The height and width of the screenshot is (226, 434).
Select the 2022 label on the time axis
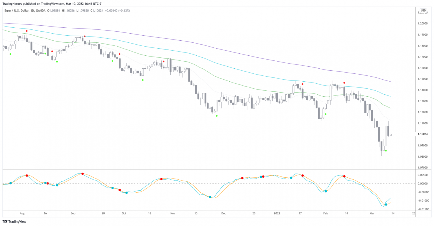[277, 214]
